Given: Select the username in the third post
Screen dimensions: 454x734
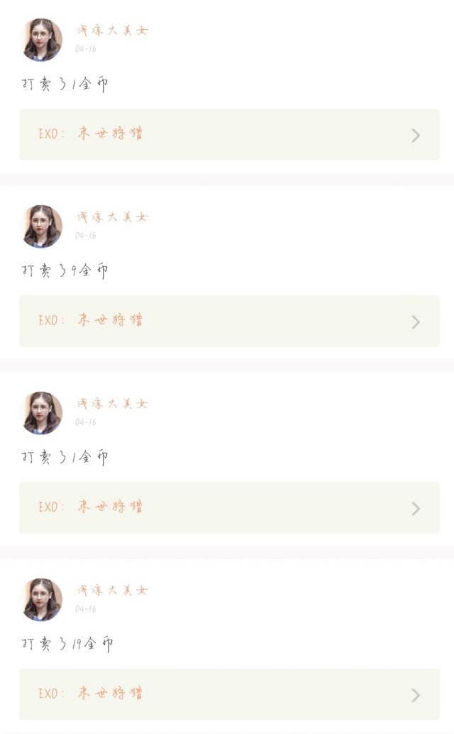Looking at the screenshot, I should [112, 404].
